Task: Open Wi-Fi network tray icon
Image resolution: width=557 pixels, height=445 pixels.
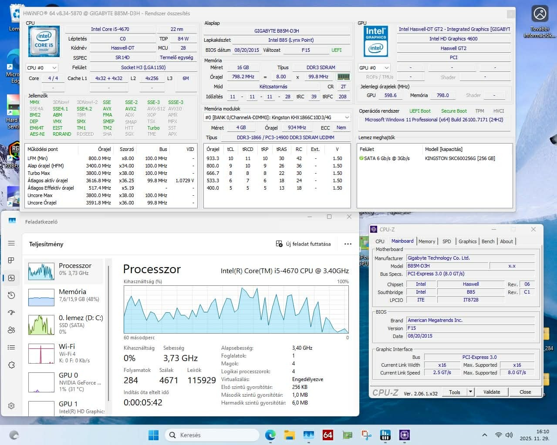Action: 499,435
